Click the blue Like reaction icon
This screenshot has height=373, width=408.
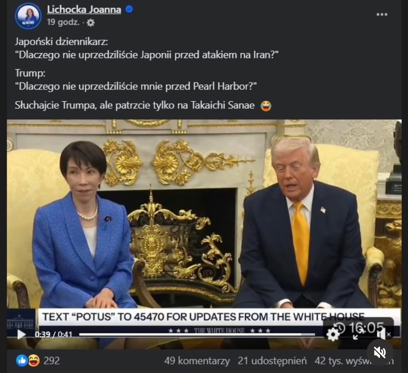22,361
